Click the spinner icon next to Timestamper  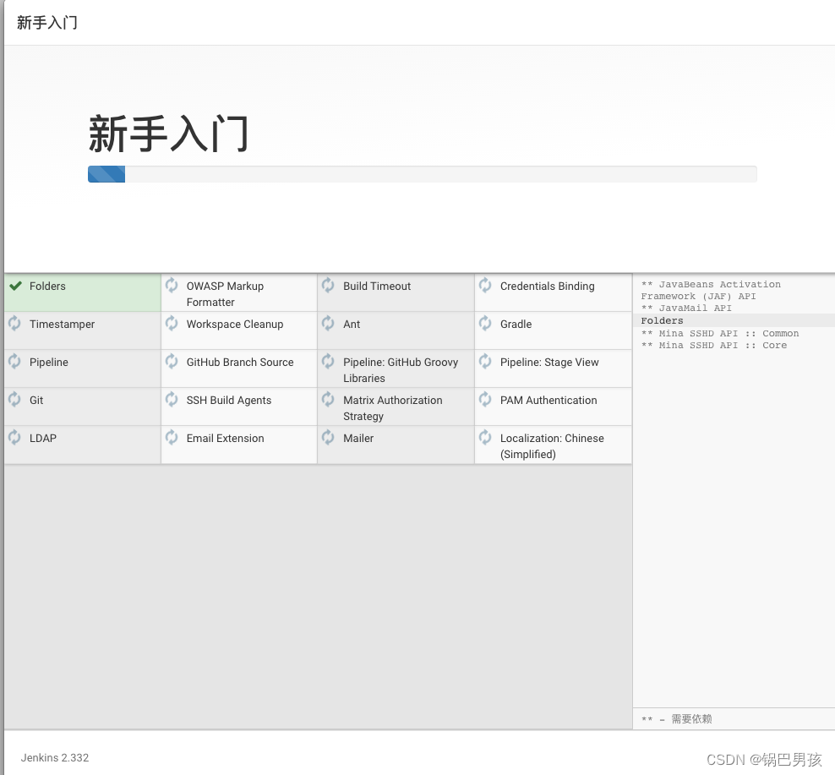[x=14, y=325]
